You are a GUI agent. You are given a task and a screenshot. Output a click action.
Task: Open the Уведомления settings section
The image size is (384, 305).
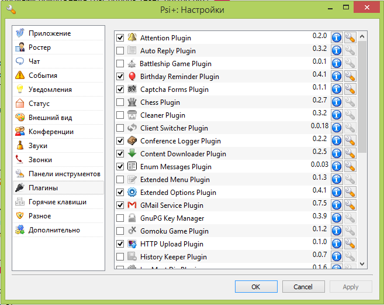click(x=50, y=90)
